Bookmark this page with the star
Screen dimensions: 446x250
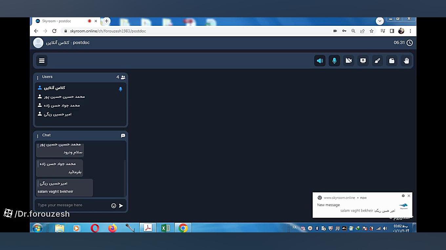pyautogui.click(x=372, y=31)
